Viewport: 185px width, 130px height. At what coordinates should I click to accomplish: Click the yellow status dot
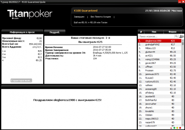point(177,128)
